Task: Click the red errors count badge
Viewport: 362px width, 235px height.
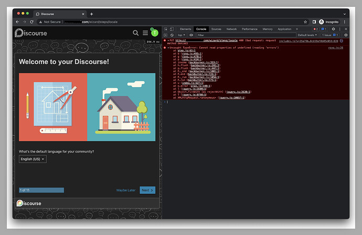Action: click(x=315, y=29)
